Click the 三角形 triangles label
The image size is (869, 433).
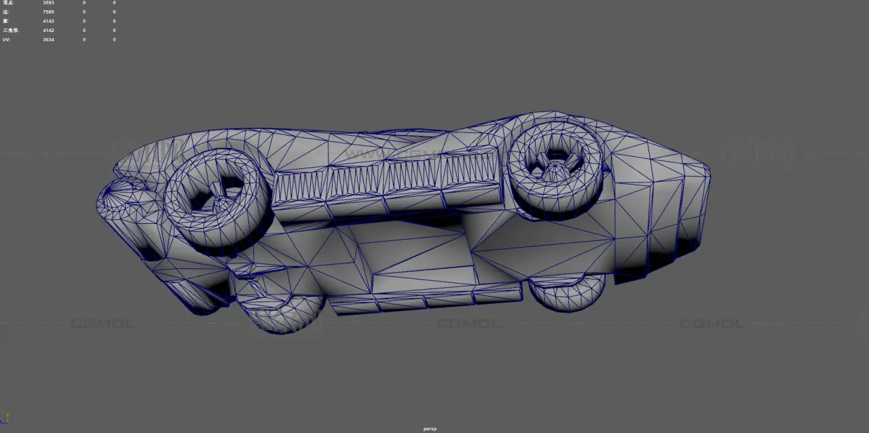10,31
